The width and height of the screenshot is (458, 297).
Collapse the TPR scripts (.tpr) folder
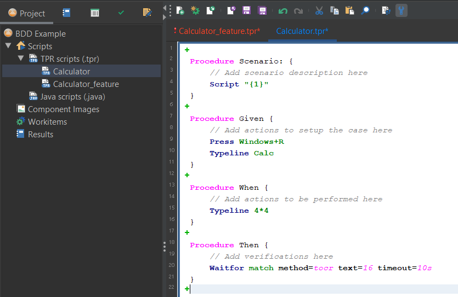(x=20, y=59)
